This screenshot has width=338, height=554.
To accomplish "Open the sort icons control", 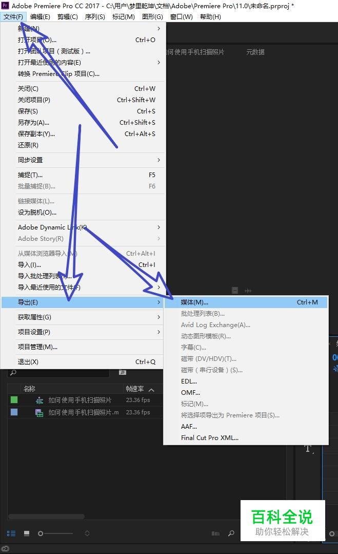I will (x=87, y=533).
